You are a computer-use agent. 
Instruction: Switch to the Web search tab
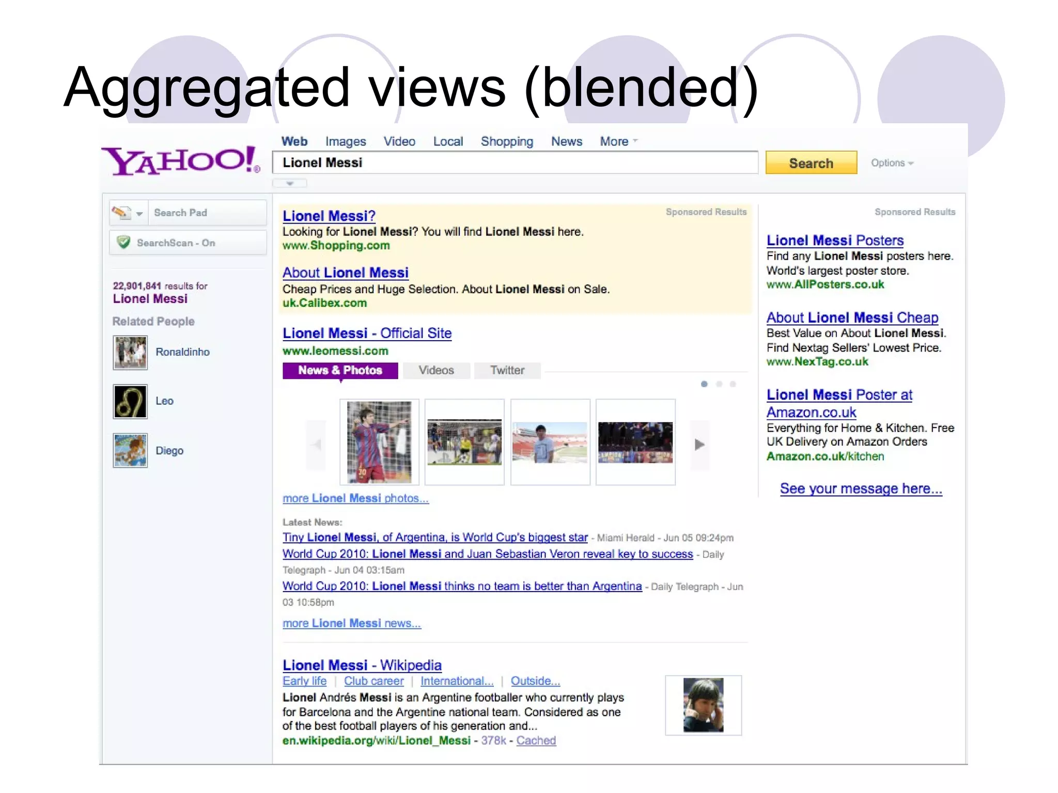pyautogui.click(x=294, y=141)
